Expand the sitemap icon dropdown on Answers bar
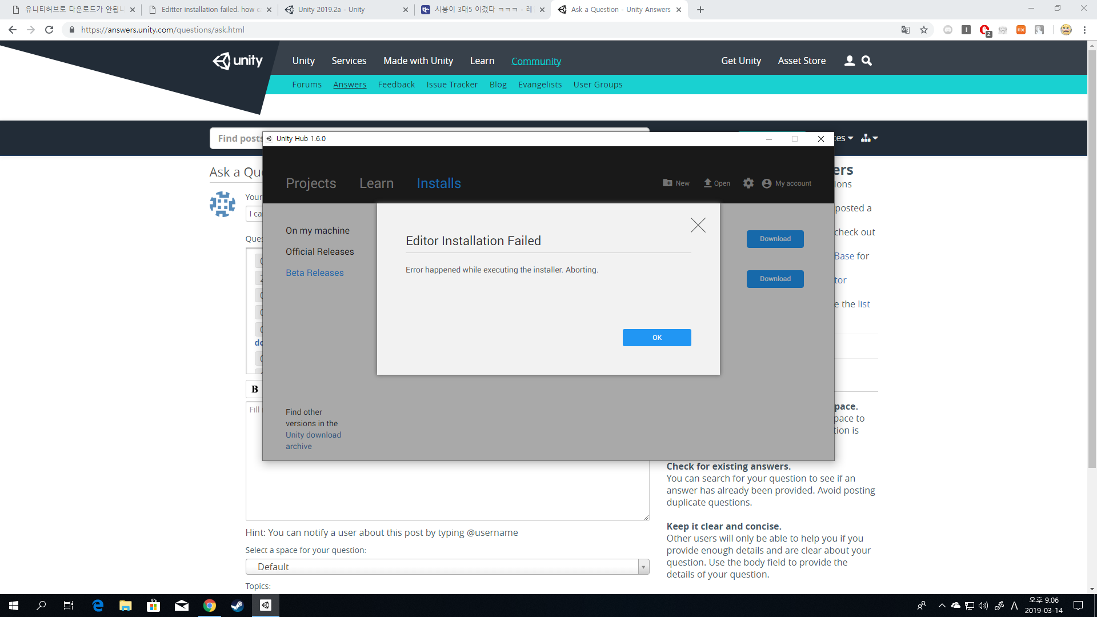This screenshot has height=617, width=1097. coord(869,138)
